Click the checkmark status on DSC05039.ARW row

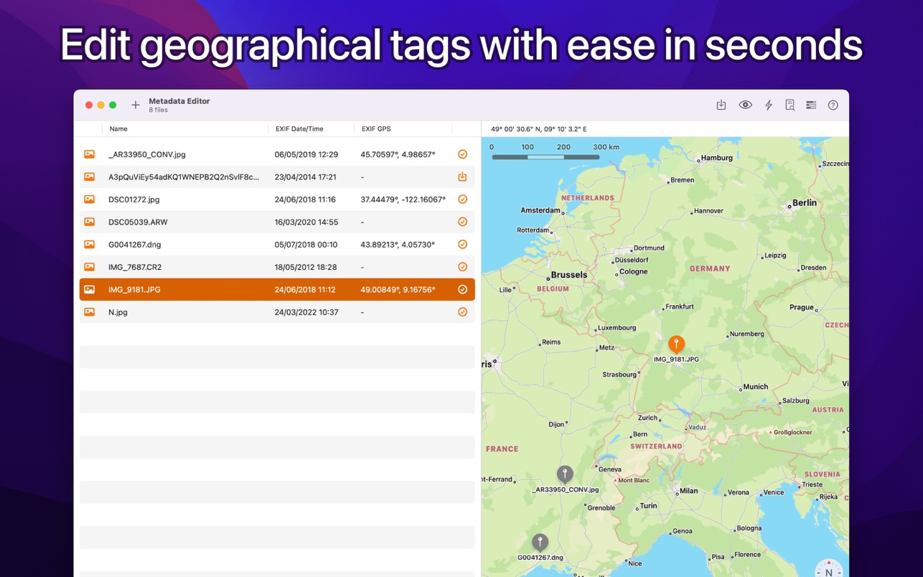pos(462,222)
